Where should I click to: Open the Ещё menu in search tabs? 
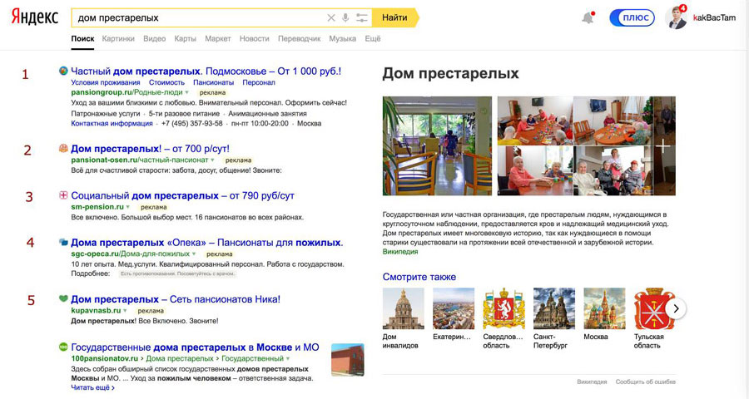pyautogui.click(x=372, y=39)
